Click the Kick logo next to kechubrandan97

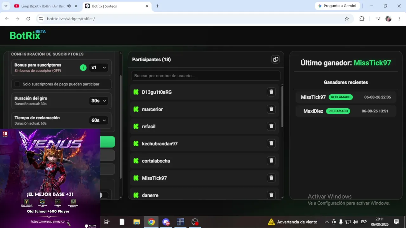click(136, 144)
